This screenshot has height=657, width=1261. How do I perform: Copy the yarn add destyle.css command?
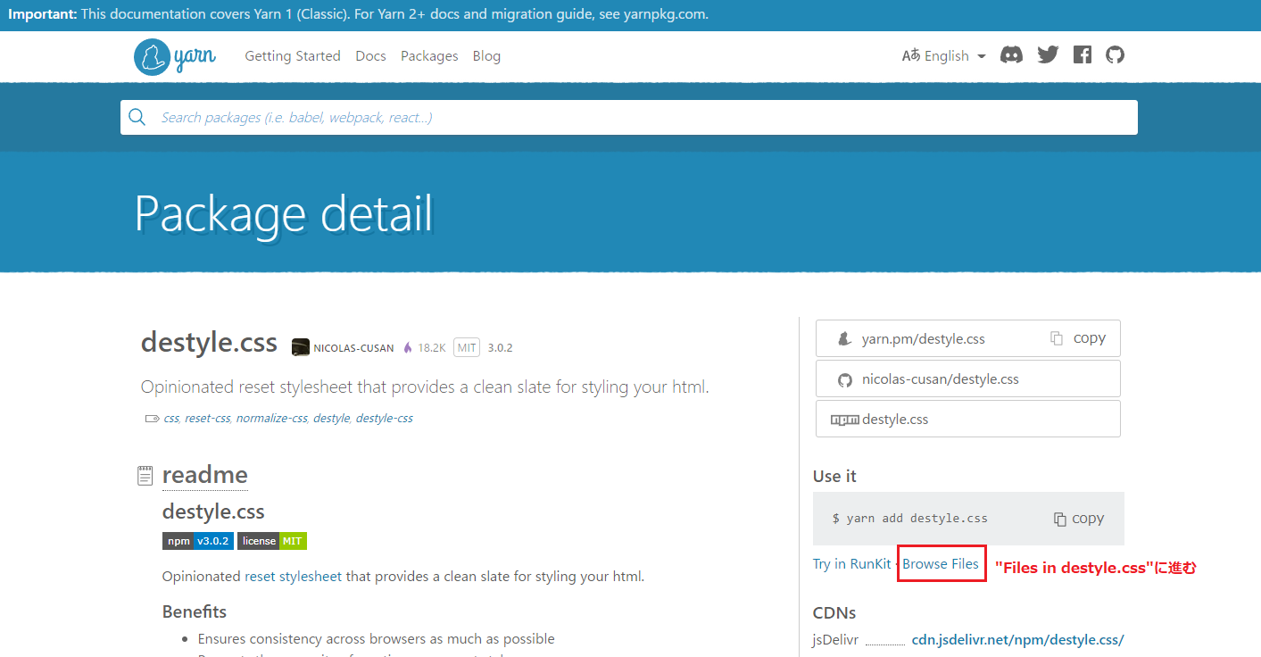1078,519
